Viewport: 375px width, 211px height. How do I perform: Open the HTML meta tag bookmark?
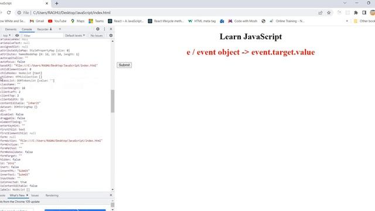pos(202,21)
